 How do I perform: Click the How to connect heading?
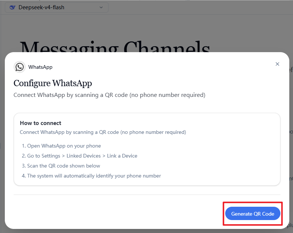[40, 123]
